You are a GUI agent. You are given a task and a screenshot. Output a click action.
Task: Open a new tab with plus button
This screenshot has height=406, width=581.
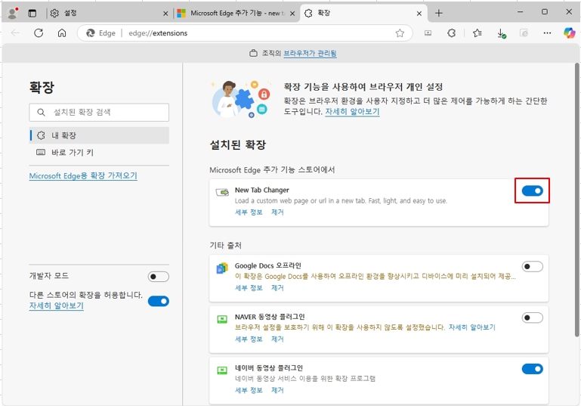(x=439, y=13)
